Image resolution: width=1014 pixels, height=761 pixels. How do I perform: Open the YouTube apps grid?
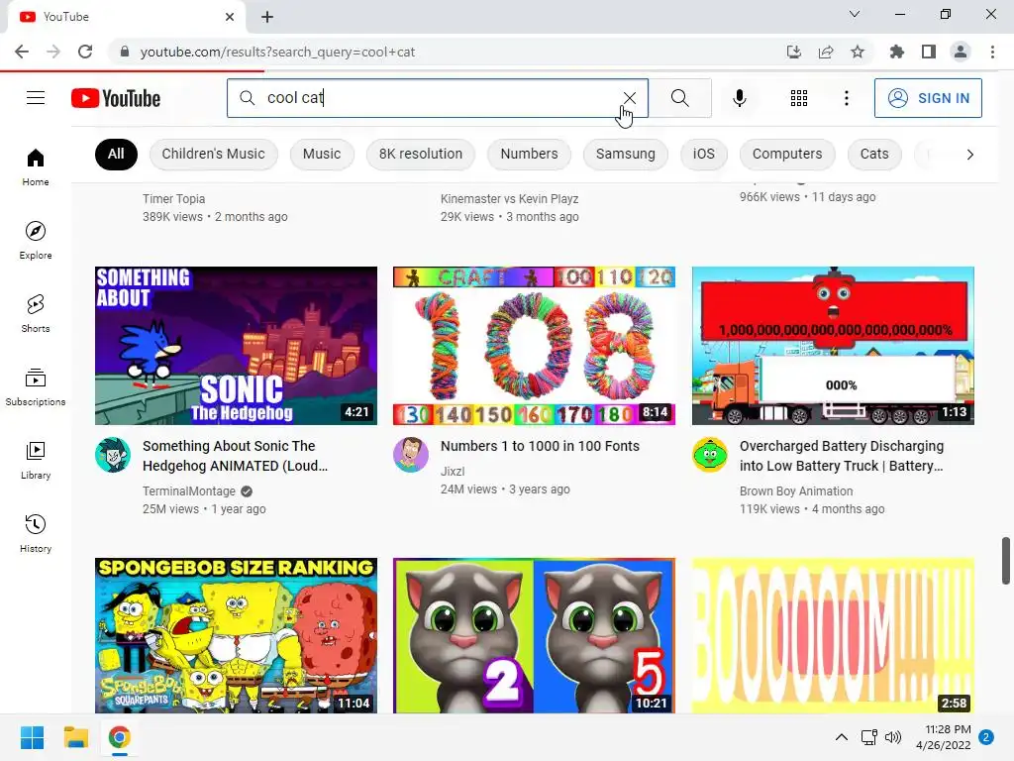pyautogui.click(x=799, y=98)
